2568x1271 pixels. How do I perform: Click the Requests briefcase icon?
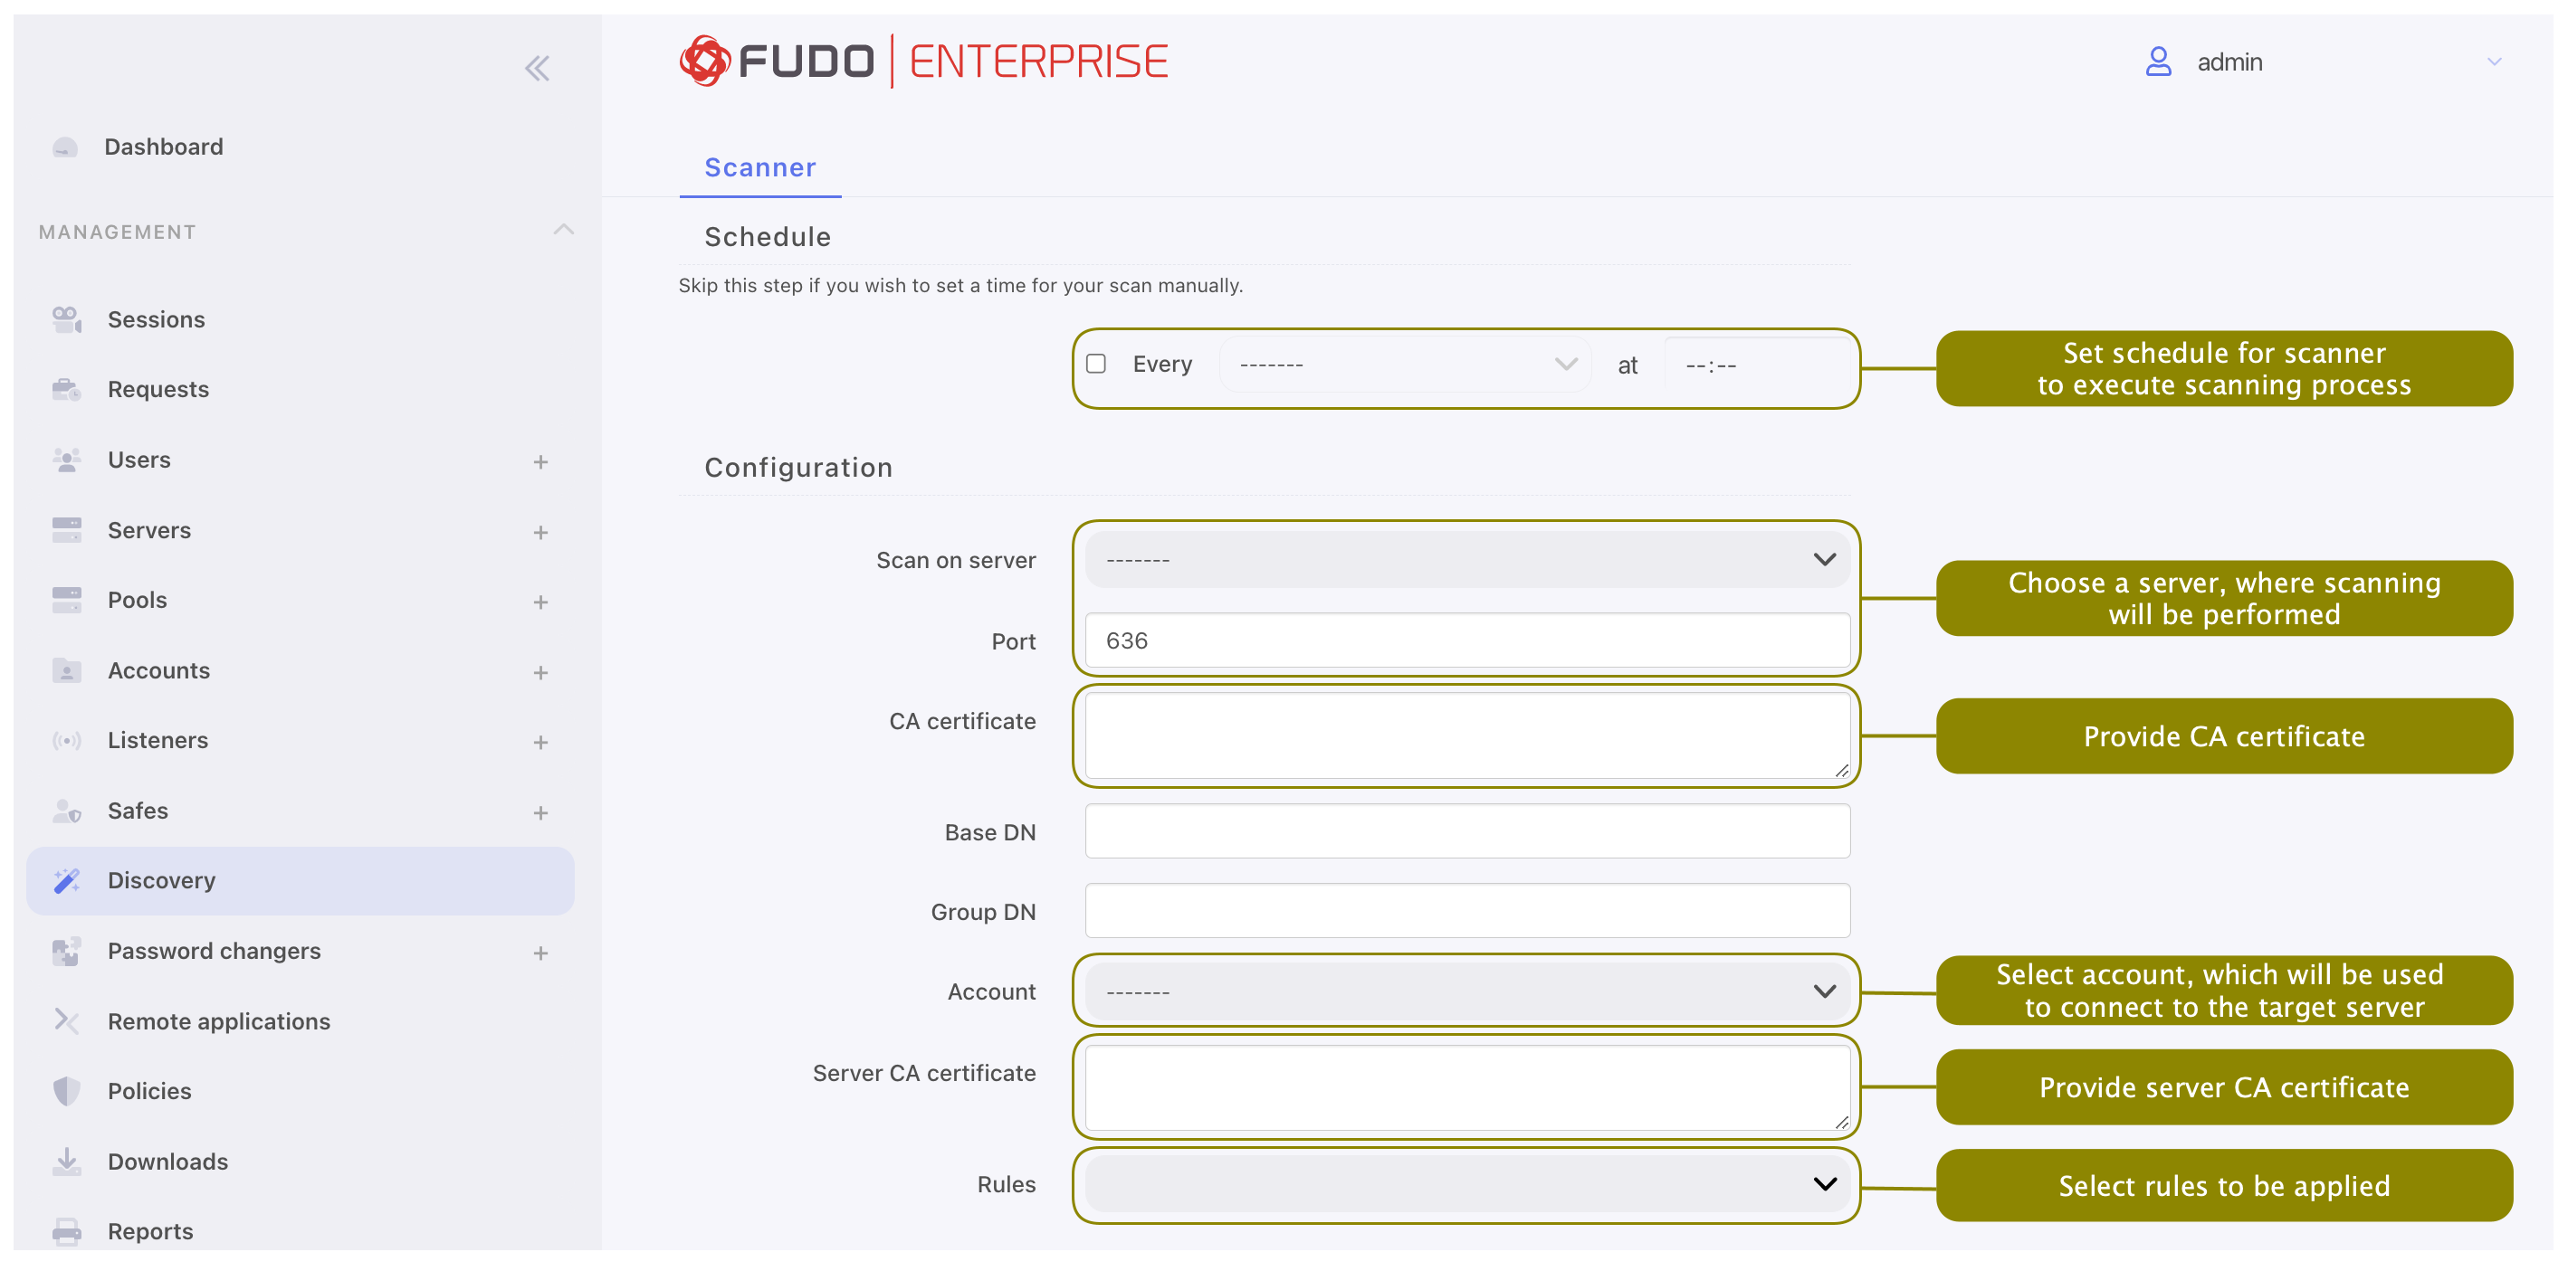(x=67, y=390)
